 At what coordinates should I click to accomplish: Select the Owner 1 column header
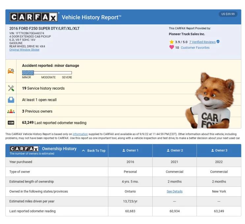[130, 151]
